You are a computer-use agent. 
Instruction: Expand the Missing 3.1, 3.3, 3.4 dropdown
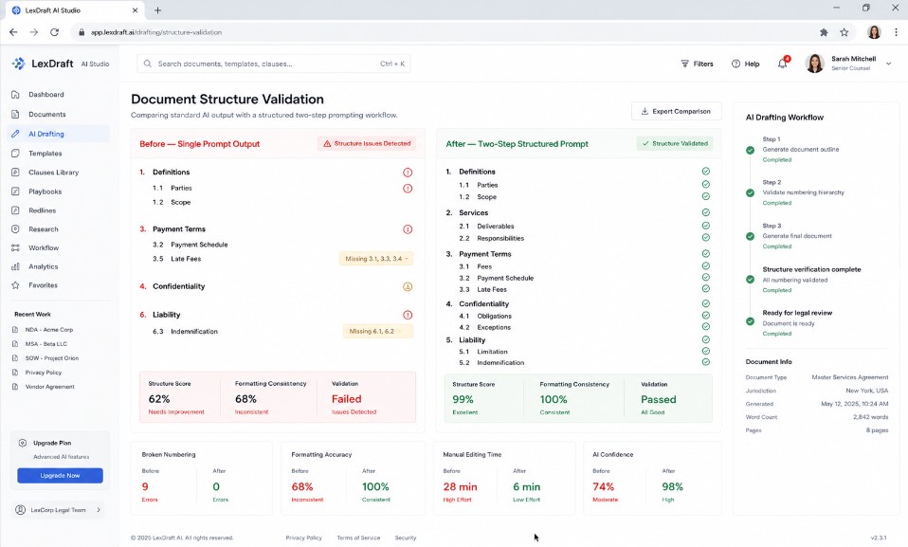[x=376, y=259]
